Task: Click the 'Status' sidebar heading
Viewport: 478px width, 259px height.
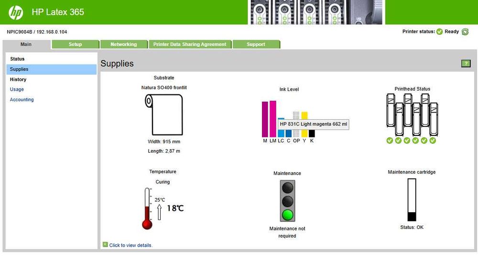Action: point(17,59)
